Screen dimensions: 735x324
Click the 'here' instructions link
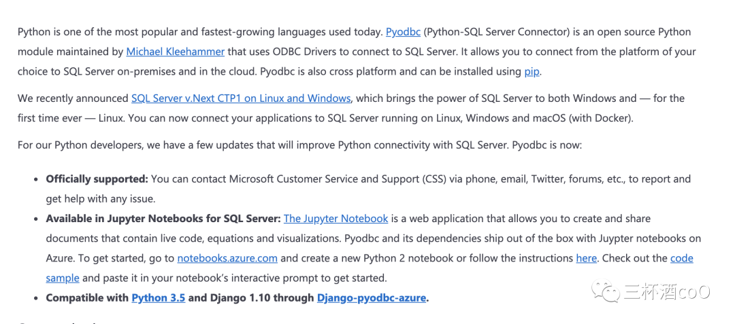click(586, 258)
